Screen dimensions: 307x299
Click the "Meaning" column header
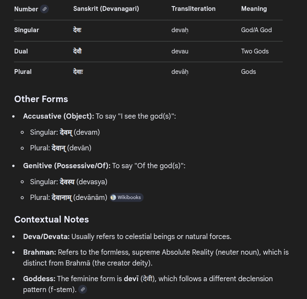[254, 9]
